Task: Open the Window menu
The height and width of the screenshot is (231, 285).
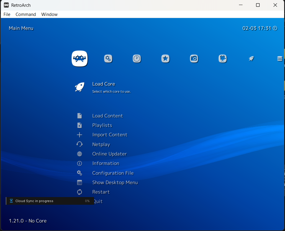Action: click(49, 14)
